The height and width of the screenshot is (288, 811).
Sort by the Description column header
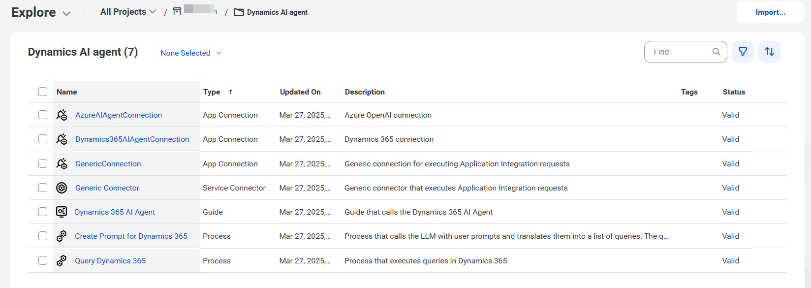pos(365,92)
